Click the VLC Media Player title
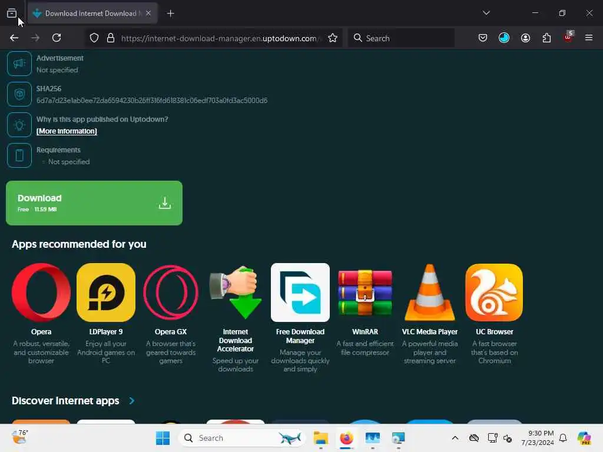The image size is (603, 452). point(429,332)
